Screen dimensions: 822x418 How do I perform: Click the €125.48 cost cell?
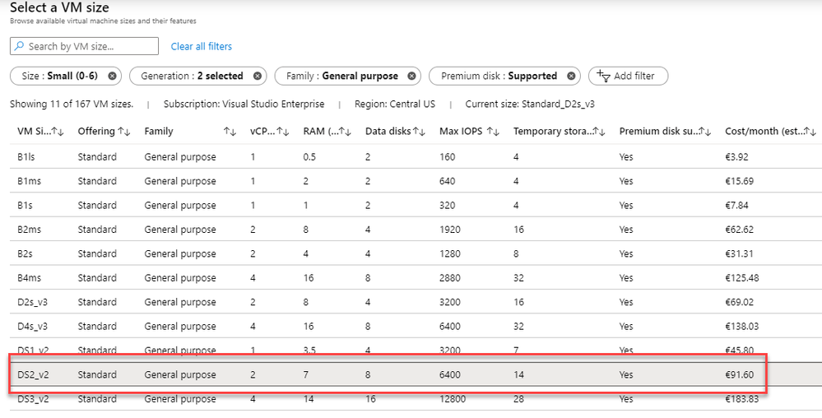[742, 277]
